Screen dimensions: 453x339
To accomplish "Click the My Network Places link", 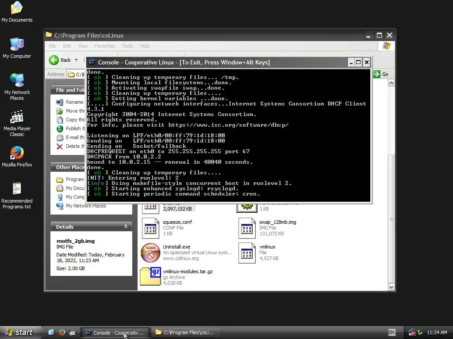I will tap(86, 206).
